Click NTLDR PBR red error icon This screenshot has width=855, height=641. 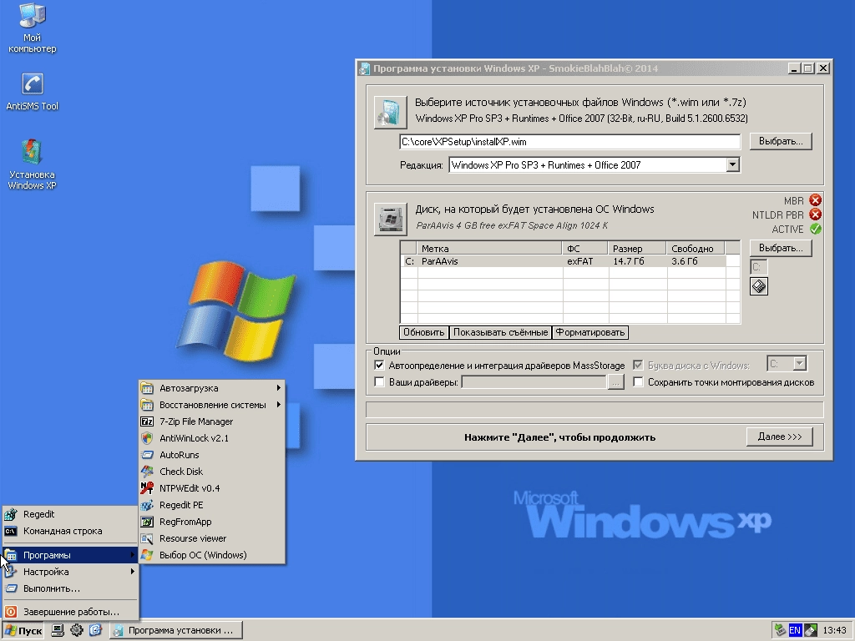815,215
